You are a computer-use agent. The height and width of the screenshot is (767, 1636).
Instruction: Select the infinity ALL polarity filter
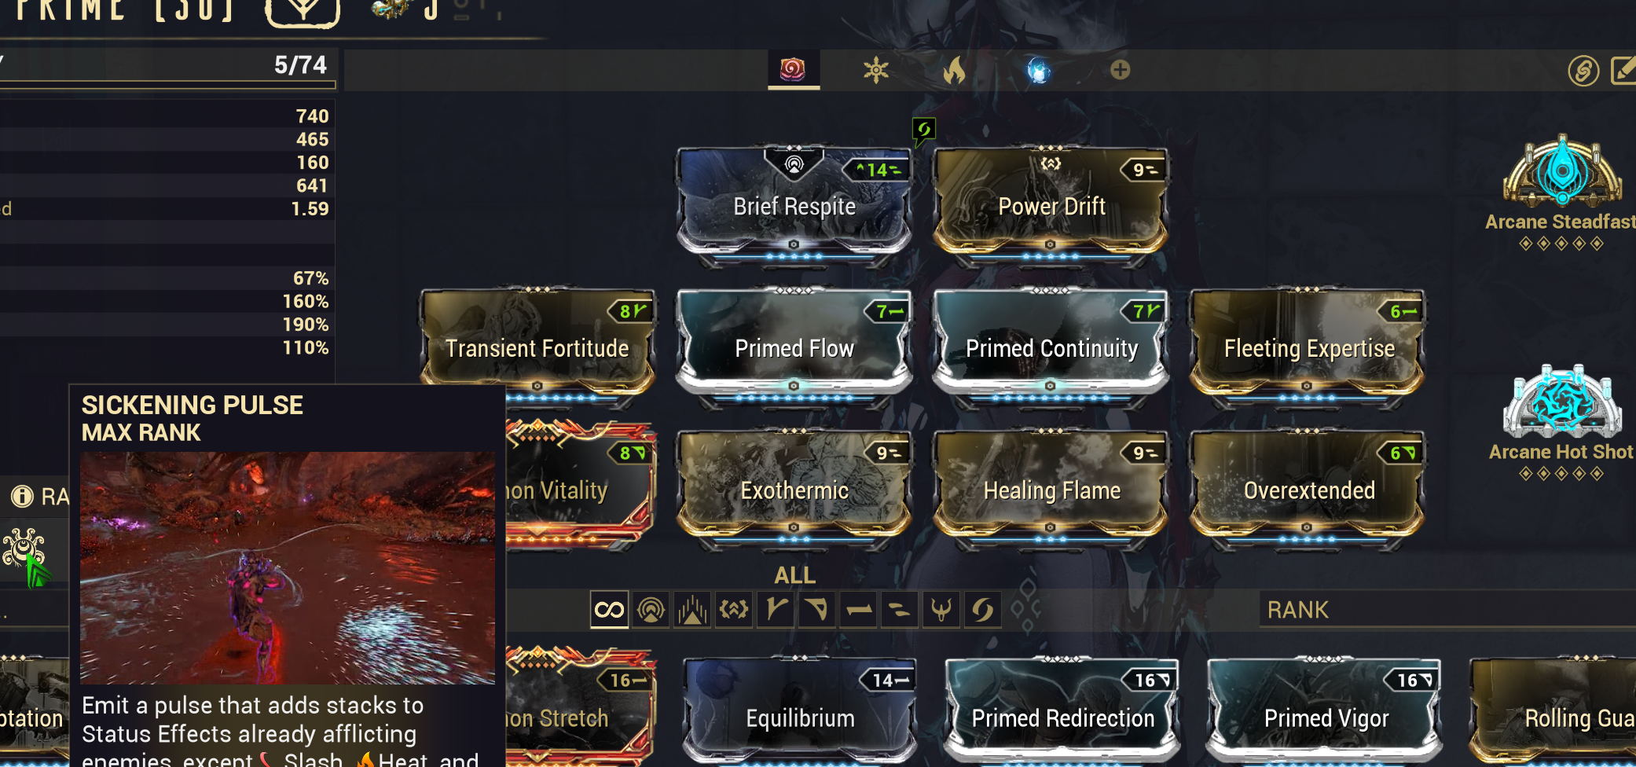click(609, 610)
